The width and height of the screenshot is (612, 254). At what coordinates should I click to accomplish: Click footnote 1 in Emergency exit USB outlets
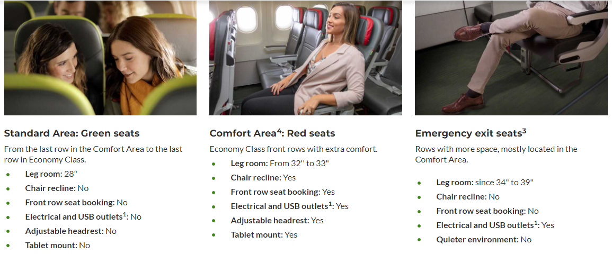(536, 223)
